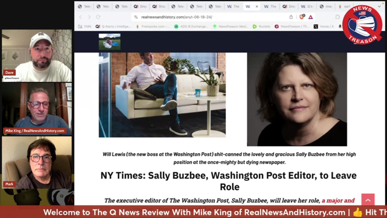
Task: Click the Will Lewis photo caption text
Action: click(x=229, y=158)
